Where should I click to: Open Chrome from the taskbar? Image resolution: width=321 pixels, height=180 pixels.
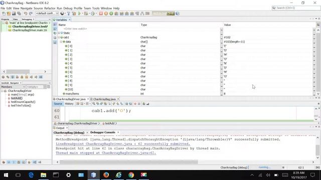click(131, 175)
